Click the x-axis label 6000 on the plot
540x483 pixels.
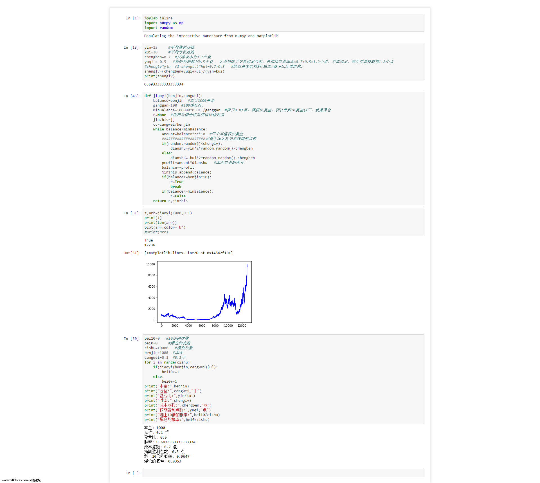(x=202, y=326)
